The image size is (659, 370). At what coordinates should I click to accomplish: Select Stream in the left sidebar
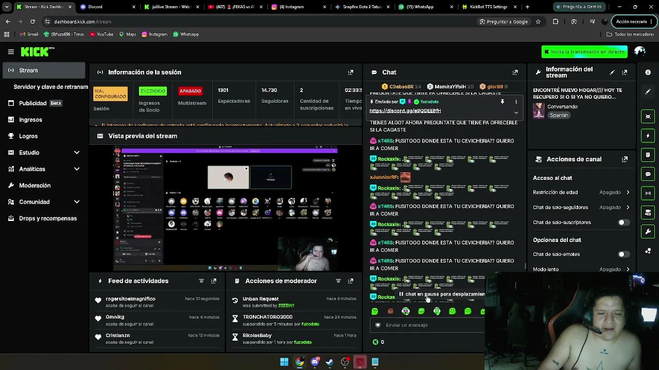[x=44, y=70]
